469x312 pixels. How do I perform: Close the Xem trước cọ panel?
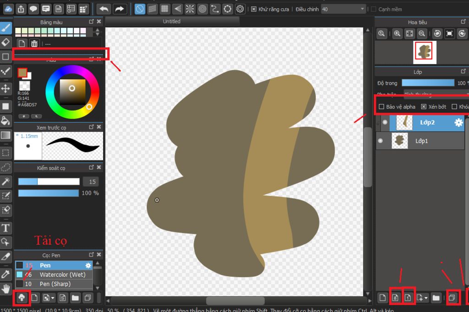coord(99,127)
